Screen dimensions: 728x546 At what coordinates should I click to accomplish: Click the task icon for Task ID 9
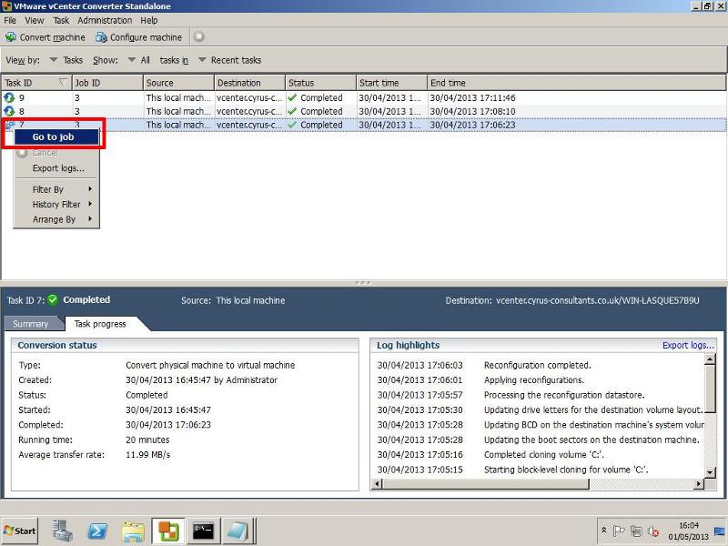(9, 97)
